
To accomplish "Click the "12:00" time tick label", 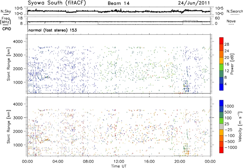I will [119, 162].
